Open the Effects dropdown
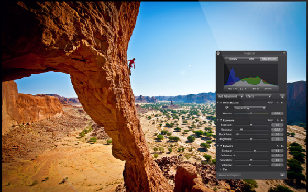Viewport: 308px width, 193px height. tap(258, 97)
